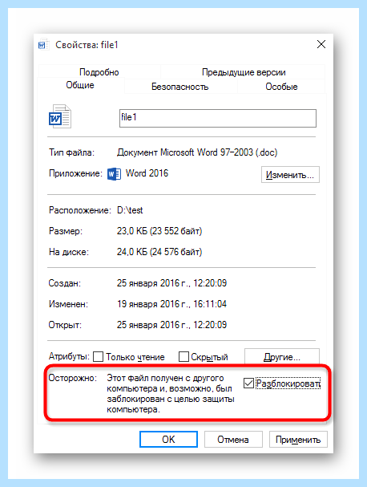Click the Word 2016 application icon
This screenshot has height=487, width=367.
tap(114, 174)
